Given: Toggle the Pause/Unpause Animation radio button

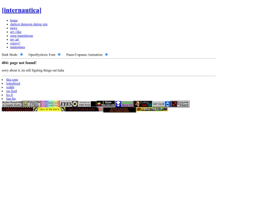Looking at the screenshot, I should (x=106, y=55).
